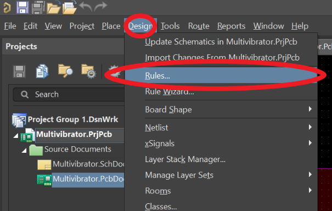Click the folder with gear icon in Projects panel
332x211 pixels.
coord(89,71)
